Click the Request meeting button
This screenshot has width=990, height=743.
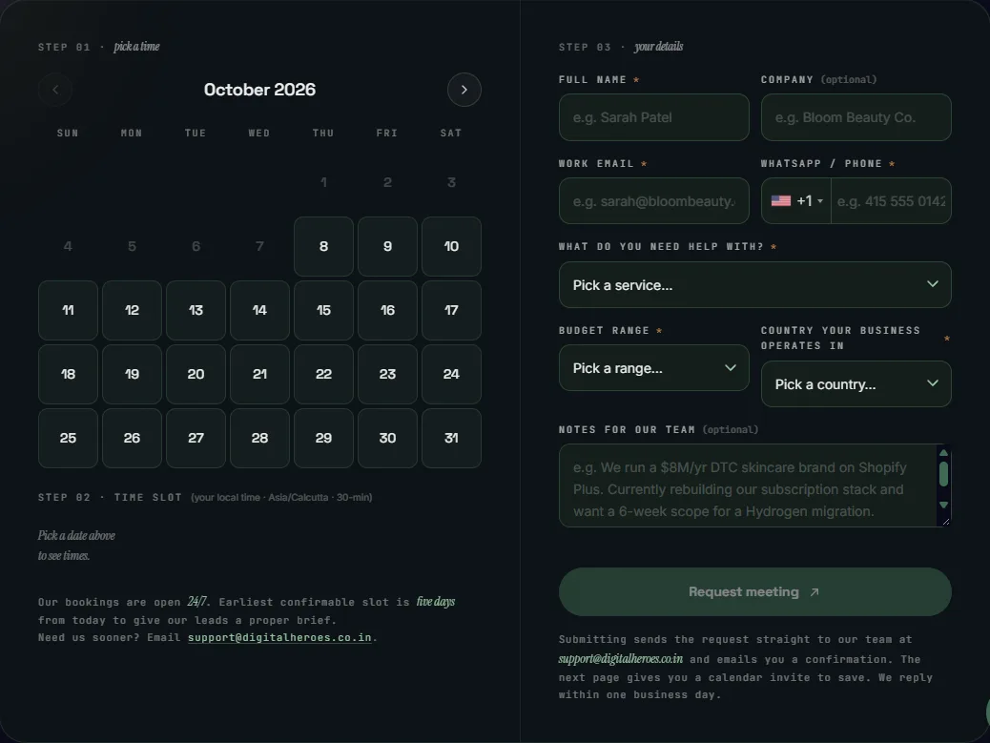tap(754, 591)
